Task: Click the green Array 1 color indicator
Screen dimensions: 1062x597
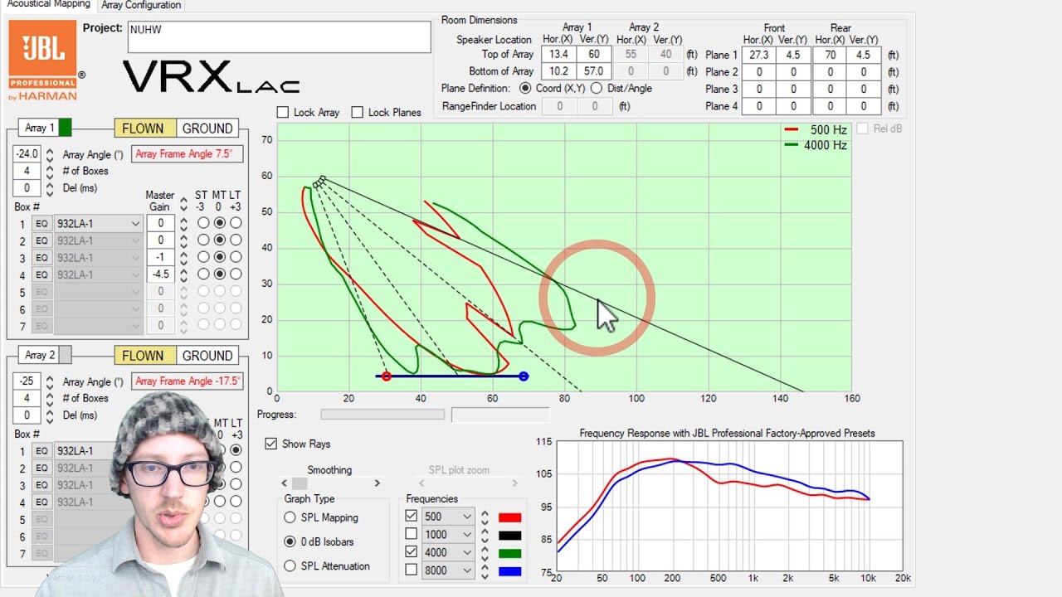Action: (x=65, y=128)
